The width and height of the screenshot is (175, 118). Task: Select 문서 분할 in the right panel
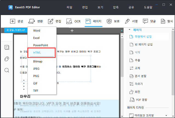point(141,76)
